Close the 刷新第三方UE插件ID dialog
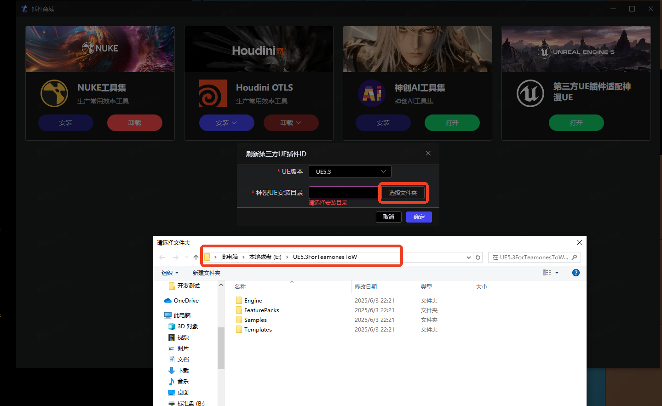This screenshot has width=662, height=406. click(x=428, y=153)
